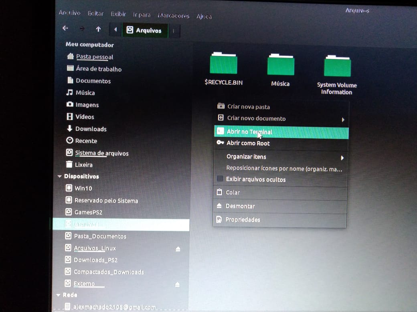This screenshot has width=417, height=312.
Task: Select the Win10 device
Action: (79, 188)
